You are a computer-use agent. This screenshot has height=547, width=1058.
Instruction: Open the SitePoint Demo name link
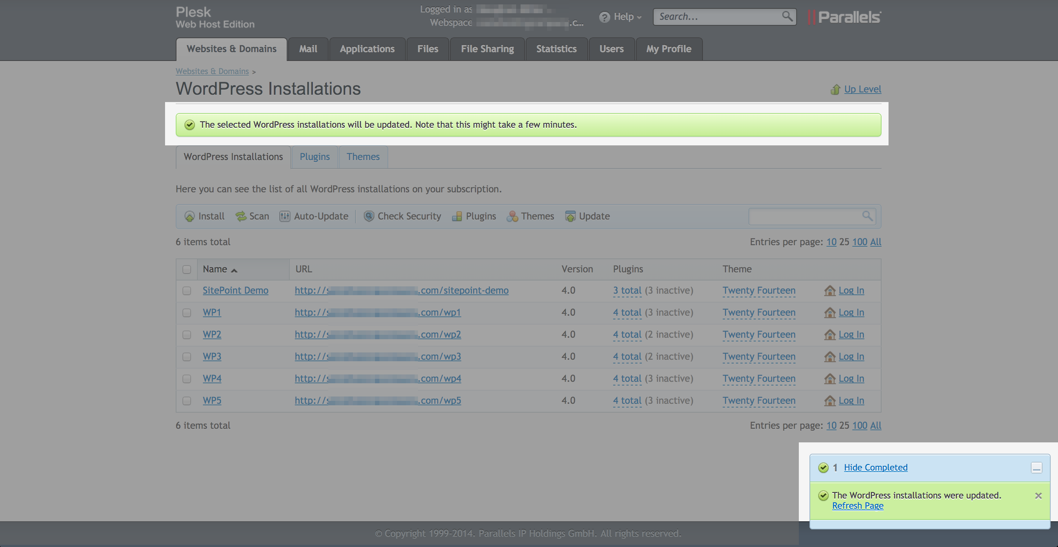click(x=235, y=291)
